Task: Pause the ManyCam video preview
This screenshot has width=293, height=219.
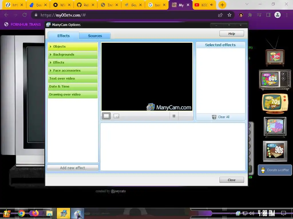Action: tap(174, 116)
